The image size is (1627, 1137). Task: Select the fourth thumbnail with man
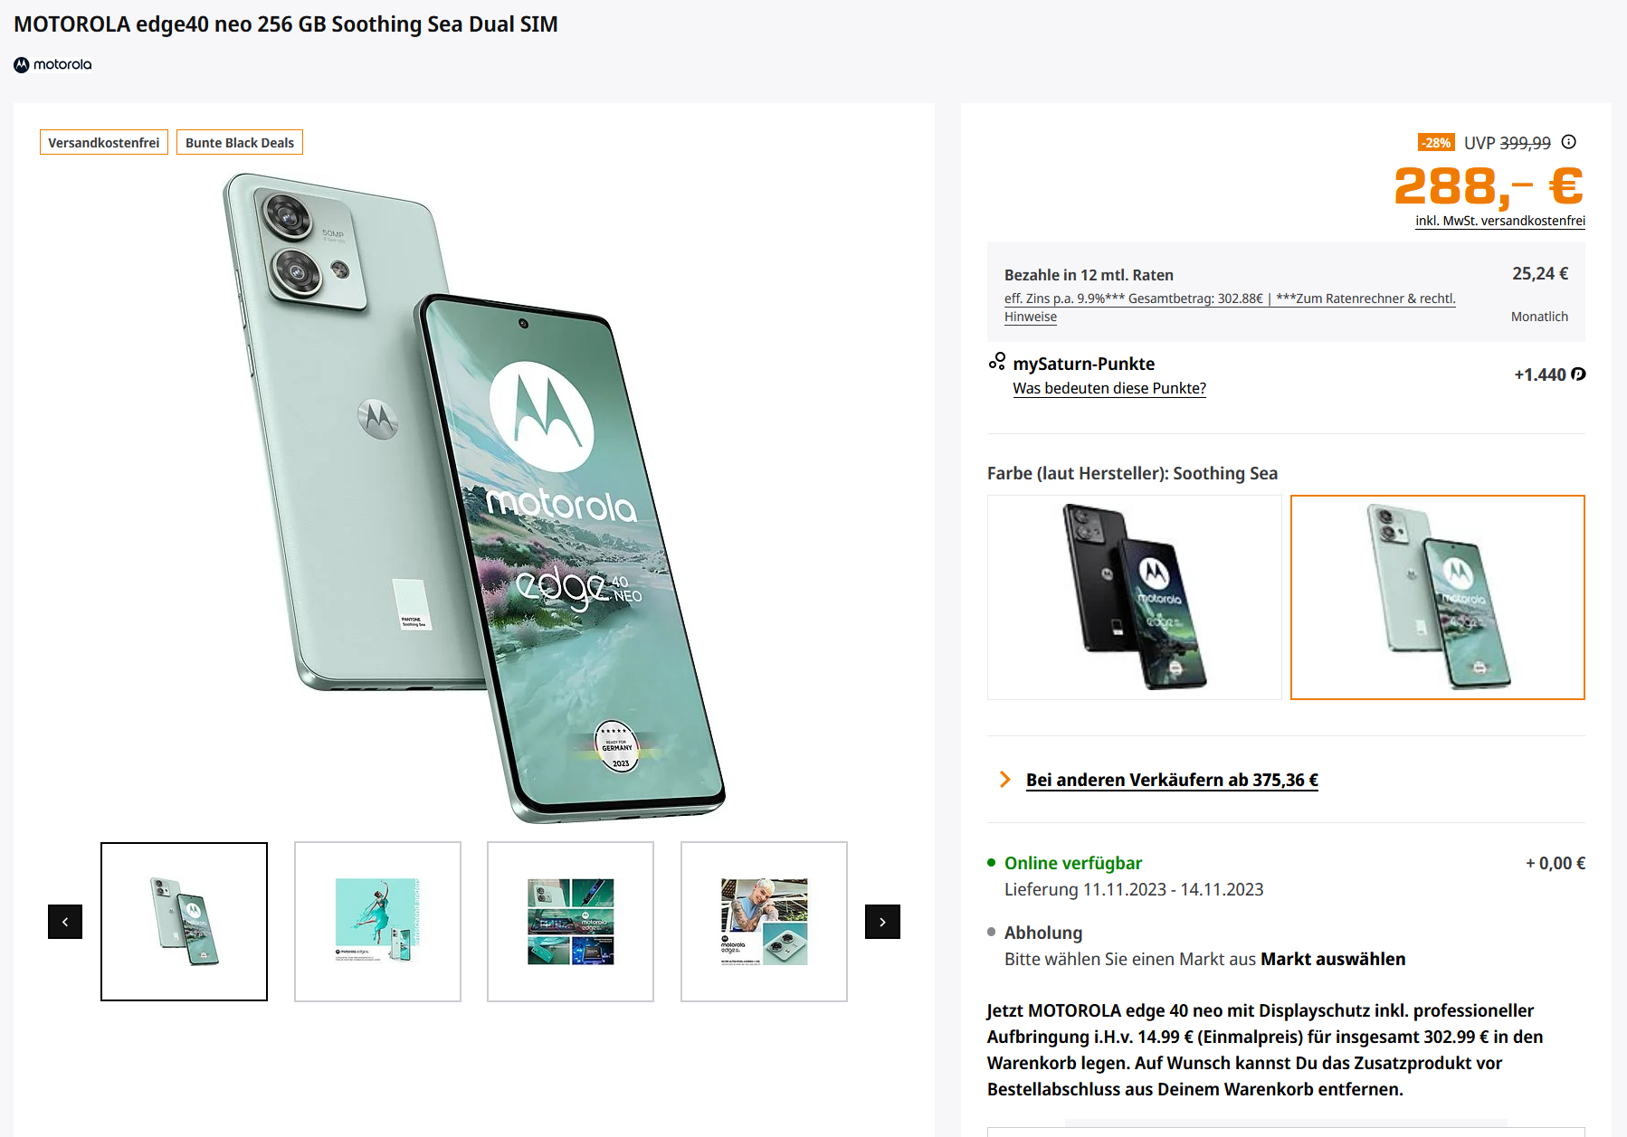tap(764, 922)
